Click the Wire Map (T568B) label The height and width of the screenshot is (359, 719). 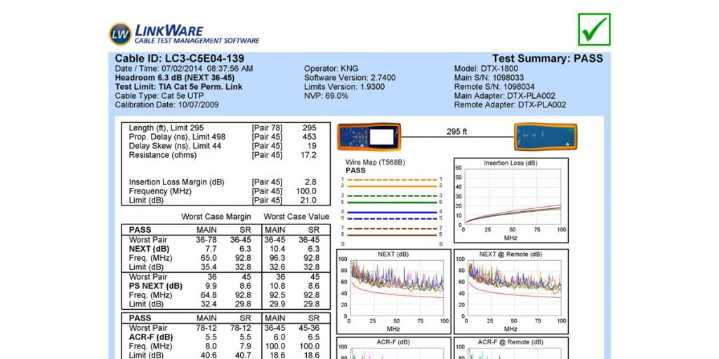[x=375, y=162]
